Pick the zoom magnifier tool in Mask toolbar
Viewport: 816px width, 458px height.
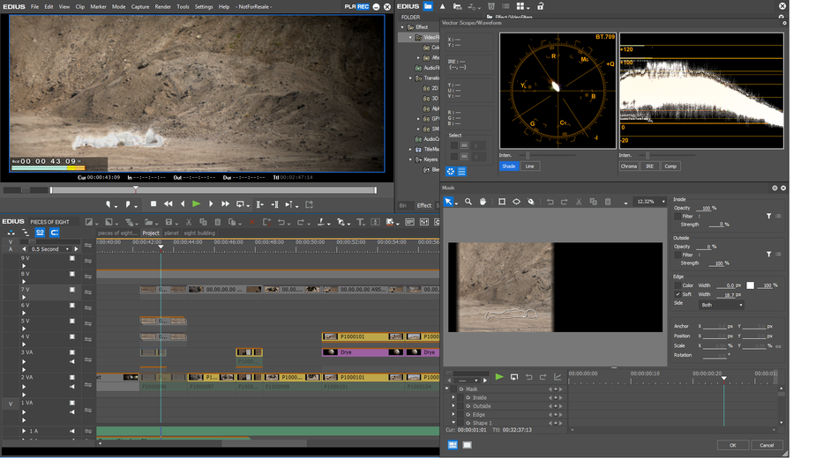point(468,202)
